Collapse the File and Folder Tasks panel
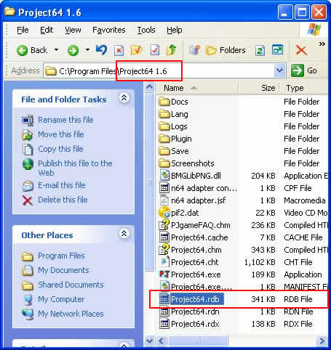The width and height of the screenshot is (331, 350). pyautogui.click(x=124, y=98)
